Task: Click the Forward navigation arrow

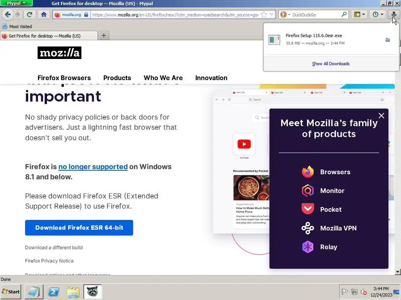Action: (x=17, y=14)
